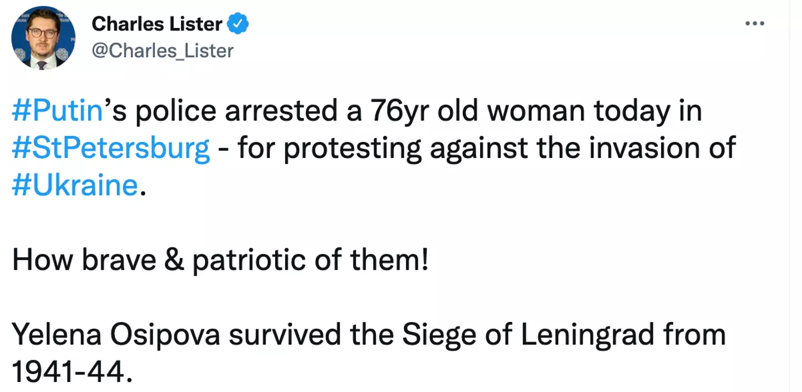802x392 pixels.
Task: Click the Charles Lister display name
Action: [157, 24]
